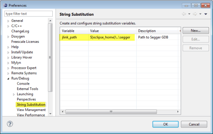Select the Console preference page

coord(23,83)
